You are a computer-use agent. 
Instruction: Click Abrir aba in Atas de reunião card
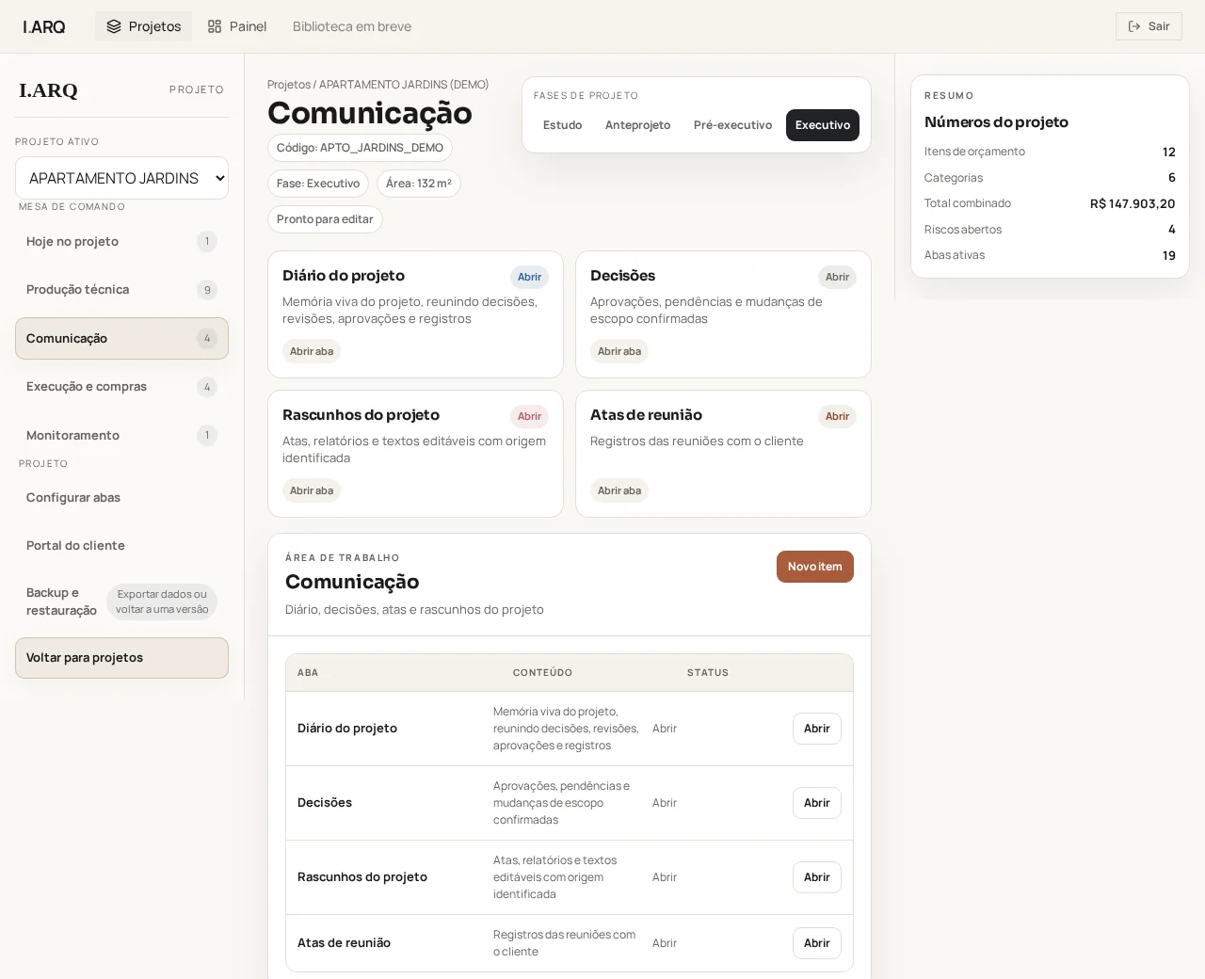coord(619,490)
